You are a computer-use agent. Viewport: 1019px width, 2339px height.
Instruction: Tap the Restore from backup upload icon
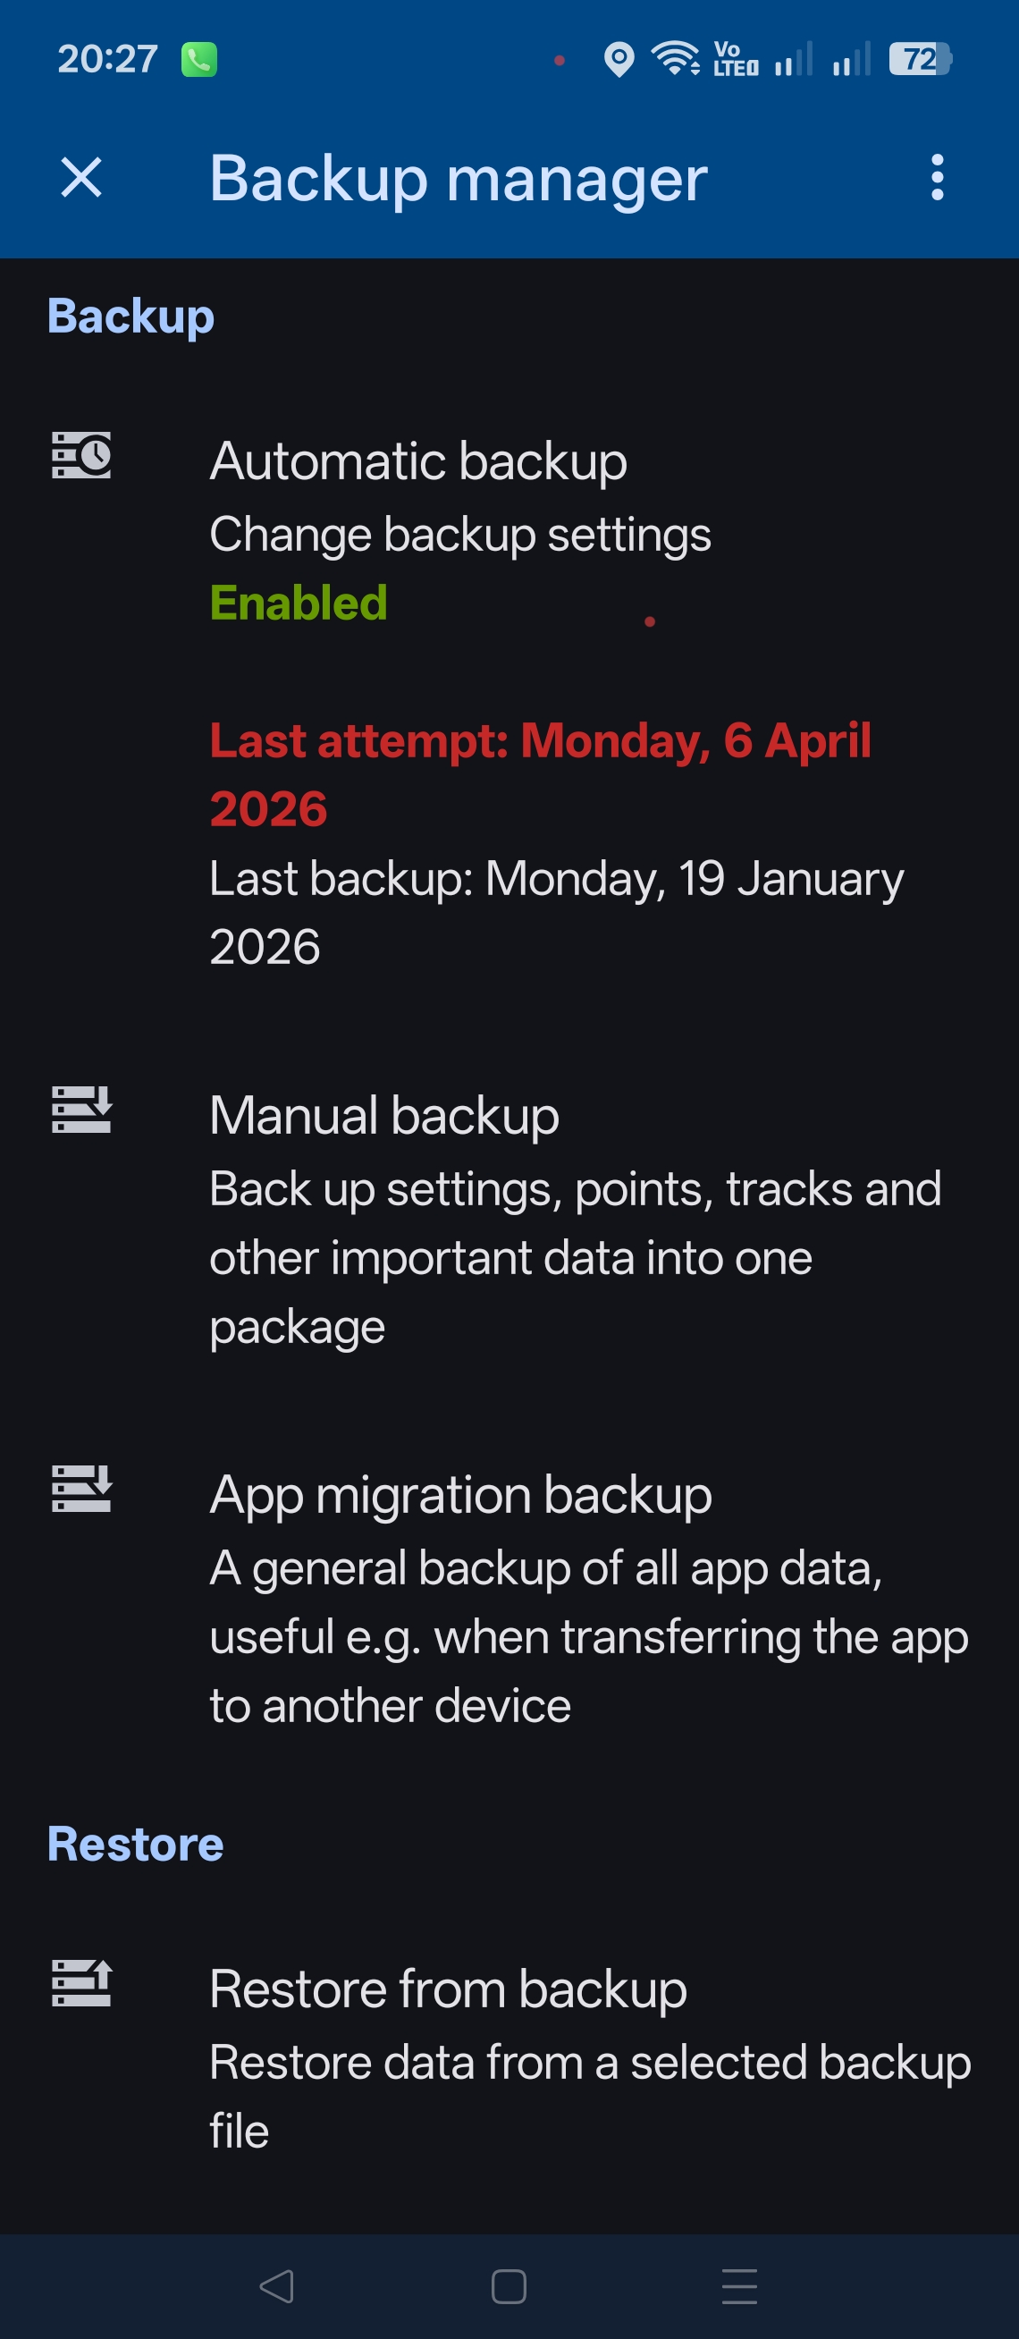81,1983
